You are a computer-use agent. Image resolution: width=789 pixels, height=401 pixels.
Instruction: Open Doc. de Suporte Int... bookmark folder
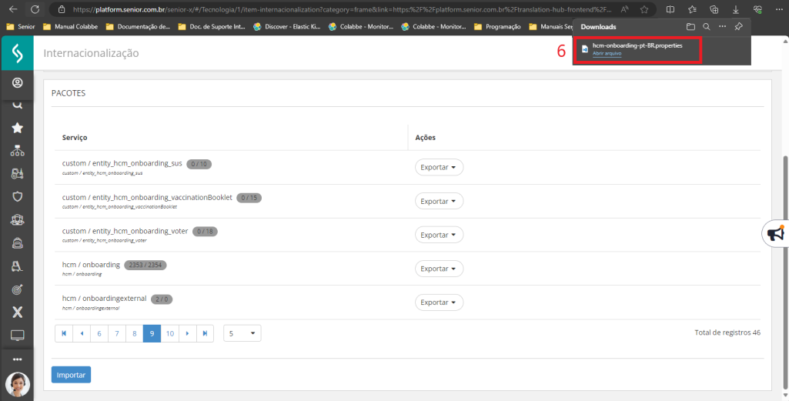click(x=212, y=27)
